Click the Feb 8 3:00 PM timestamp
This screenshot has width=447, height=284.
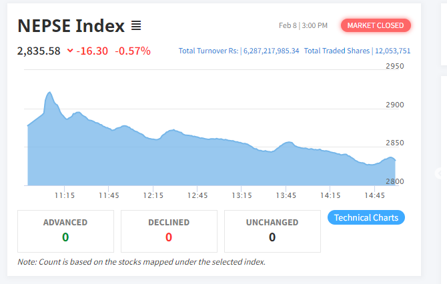click(303, 25)
